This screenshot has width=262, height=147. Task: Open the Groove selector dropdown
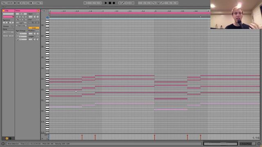[8, 29]
